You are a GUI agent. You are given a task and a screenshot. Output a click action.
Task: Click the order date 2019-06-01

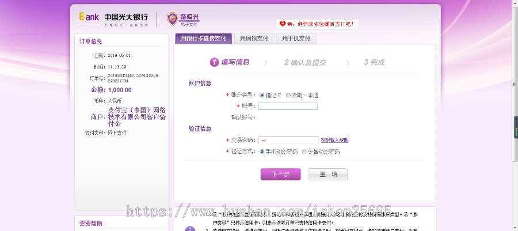coord(119,55)
